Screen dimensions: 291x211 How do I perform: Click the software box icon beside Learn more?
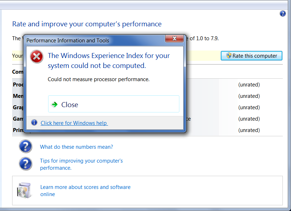point(24,190)
